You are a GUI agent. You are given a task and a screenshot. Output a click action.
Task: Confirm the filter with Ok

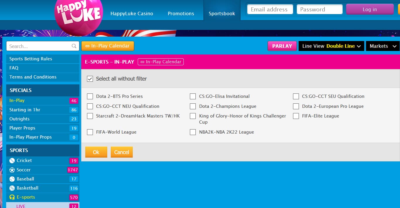click(x=96, y=152)
